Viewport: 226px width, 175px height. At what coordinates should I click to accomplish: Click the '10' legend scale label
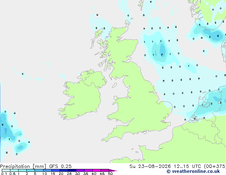pos(45,174)
